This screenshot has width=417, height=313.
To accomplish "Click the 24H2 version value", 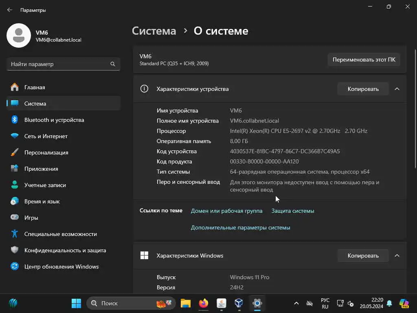I will (x=237, y=287).
